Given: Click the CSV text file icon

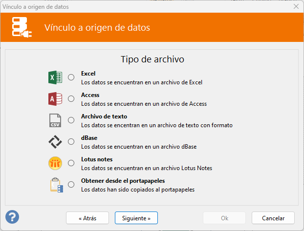Looking at the screenshot, I should pyautogui.click(x=55, y=120).
